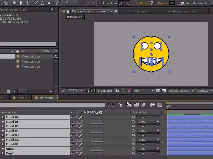Enable frame blending icon in timeline
Image resolution: width=213 pixels, height=159 pixels.
[136, 105]
